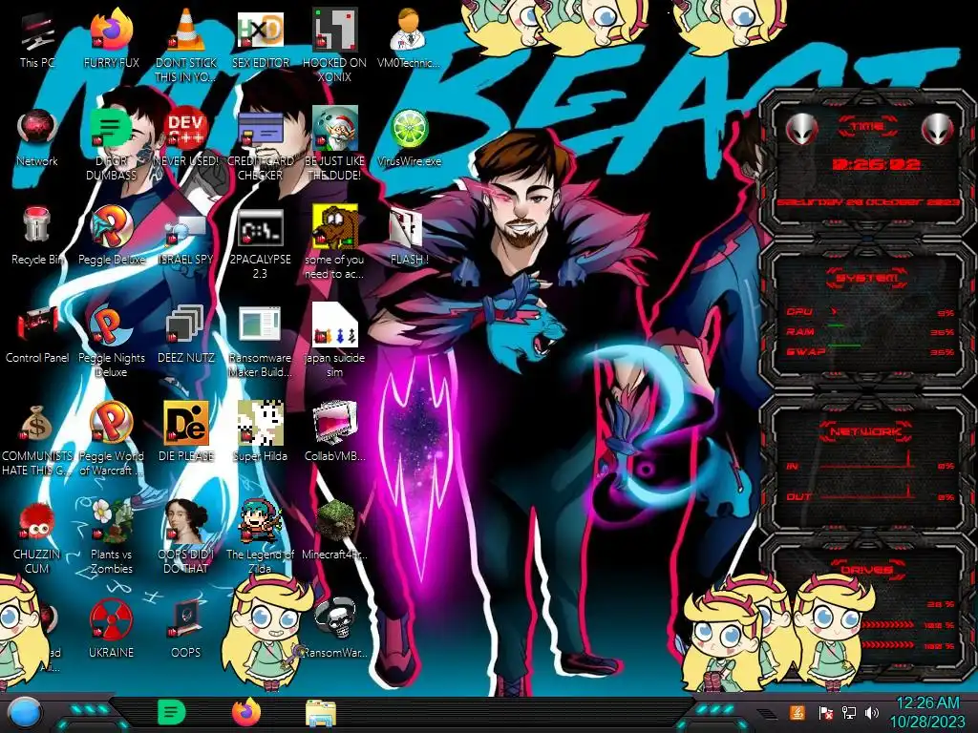Open the DEEZ NUTZ shortcut
Image resolution: width=978 pixels, height=733 pixels.
click(x=186, y=334)
